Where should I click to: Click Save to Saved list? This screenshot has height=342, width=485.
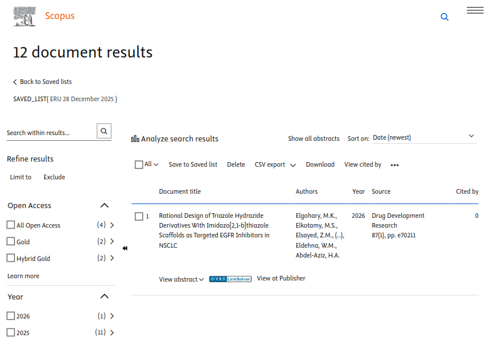(x=193, y=164)
